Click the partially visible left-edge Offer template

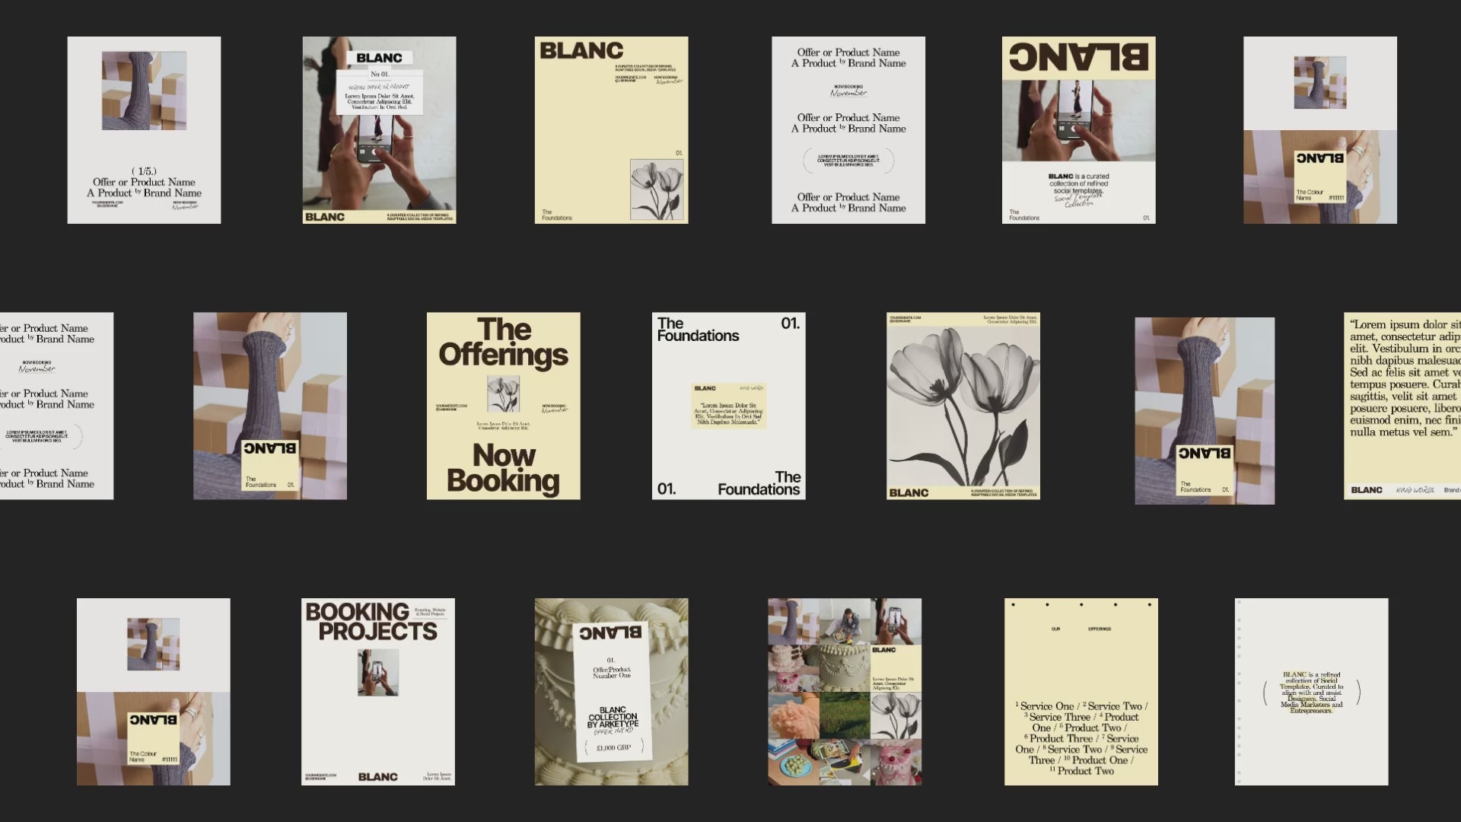pos(56,406)
